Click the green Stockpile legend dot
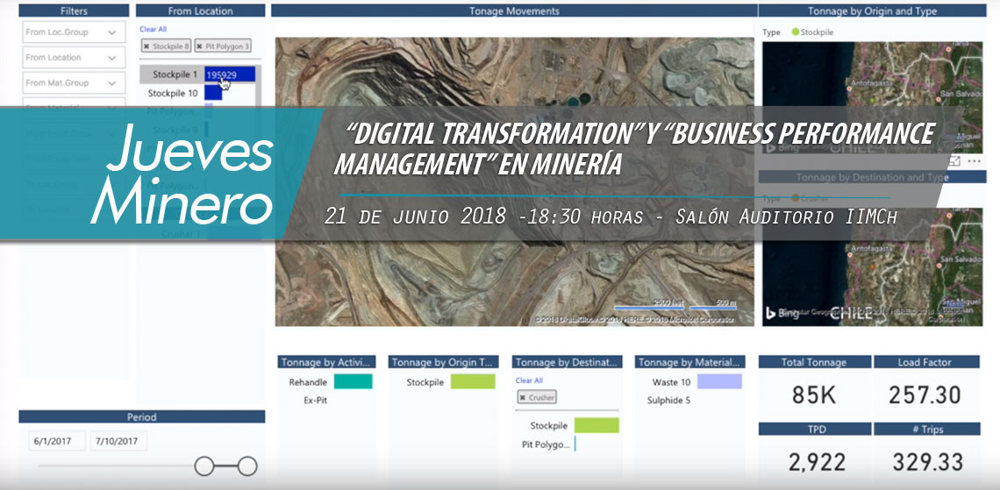This screenshot has height=490, width=1000. pyautogui.click(x=795, y=32)
